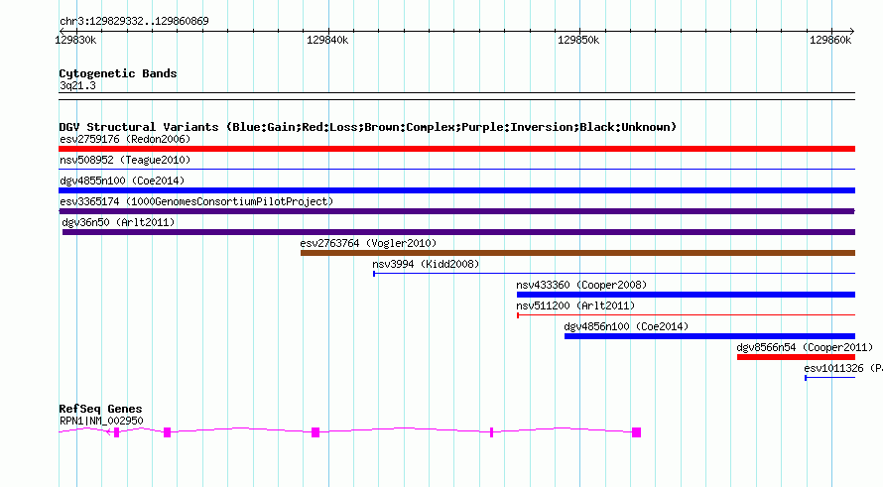Click the DGV Structural Variants track title

(368, 127)
